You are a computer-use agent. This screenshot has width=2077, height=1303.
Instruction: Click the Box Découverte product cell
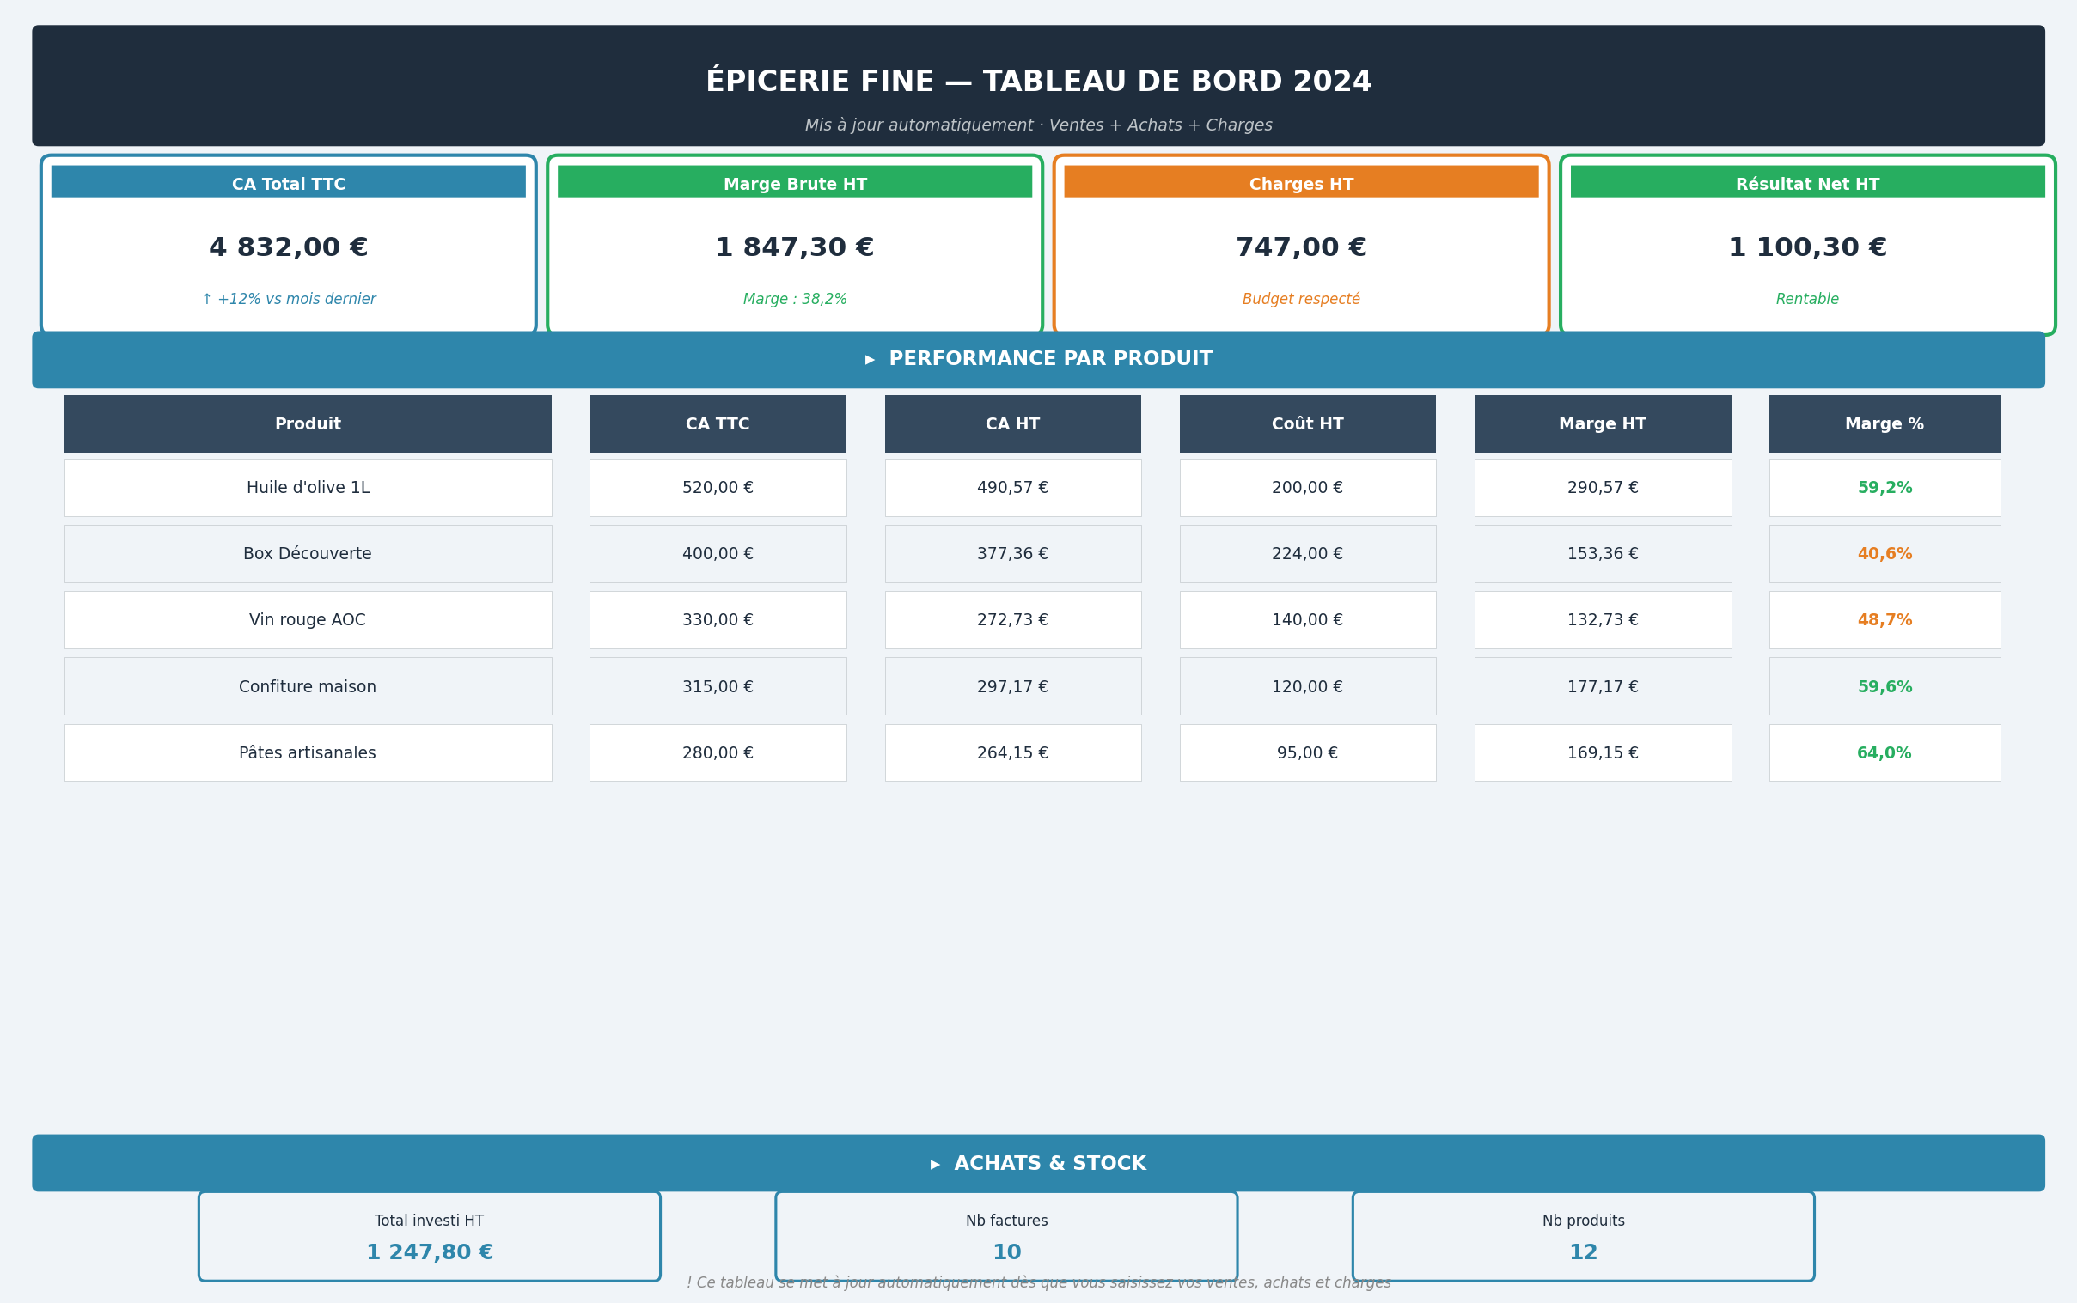click(308, 554)
